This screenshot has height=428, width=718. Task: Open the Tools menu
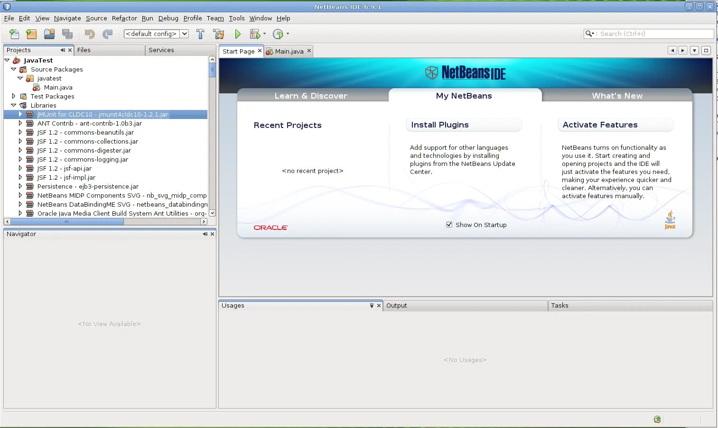(237, 18)
